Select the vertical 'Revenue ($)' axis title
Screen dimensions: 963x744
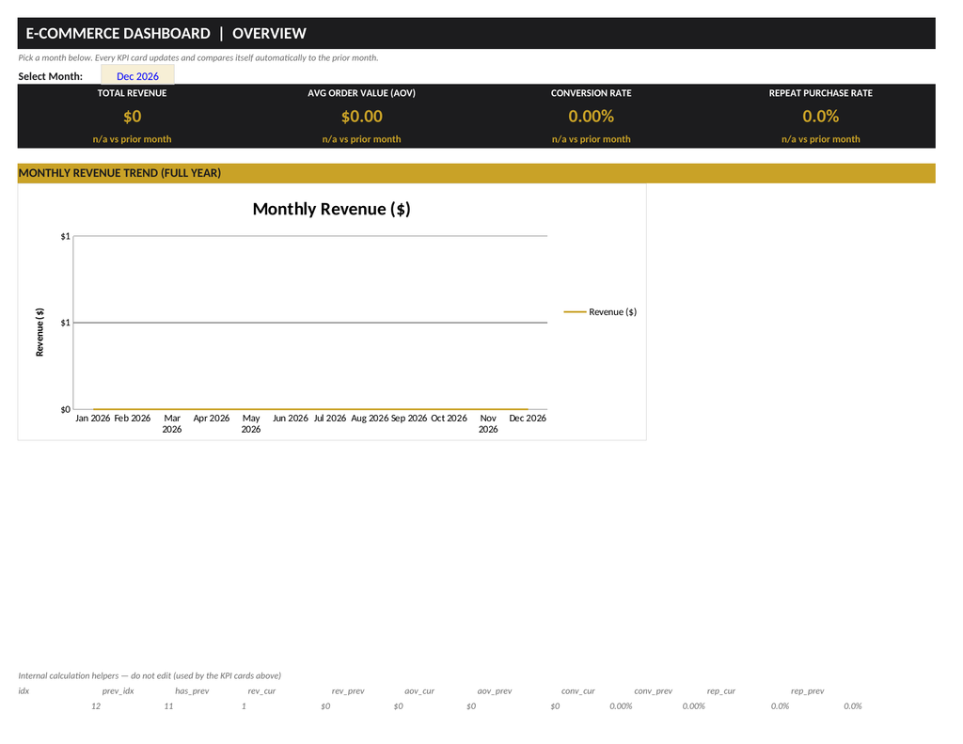coord(39,332)
